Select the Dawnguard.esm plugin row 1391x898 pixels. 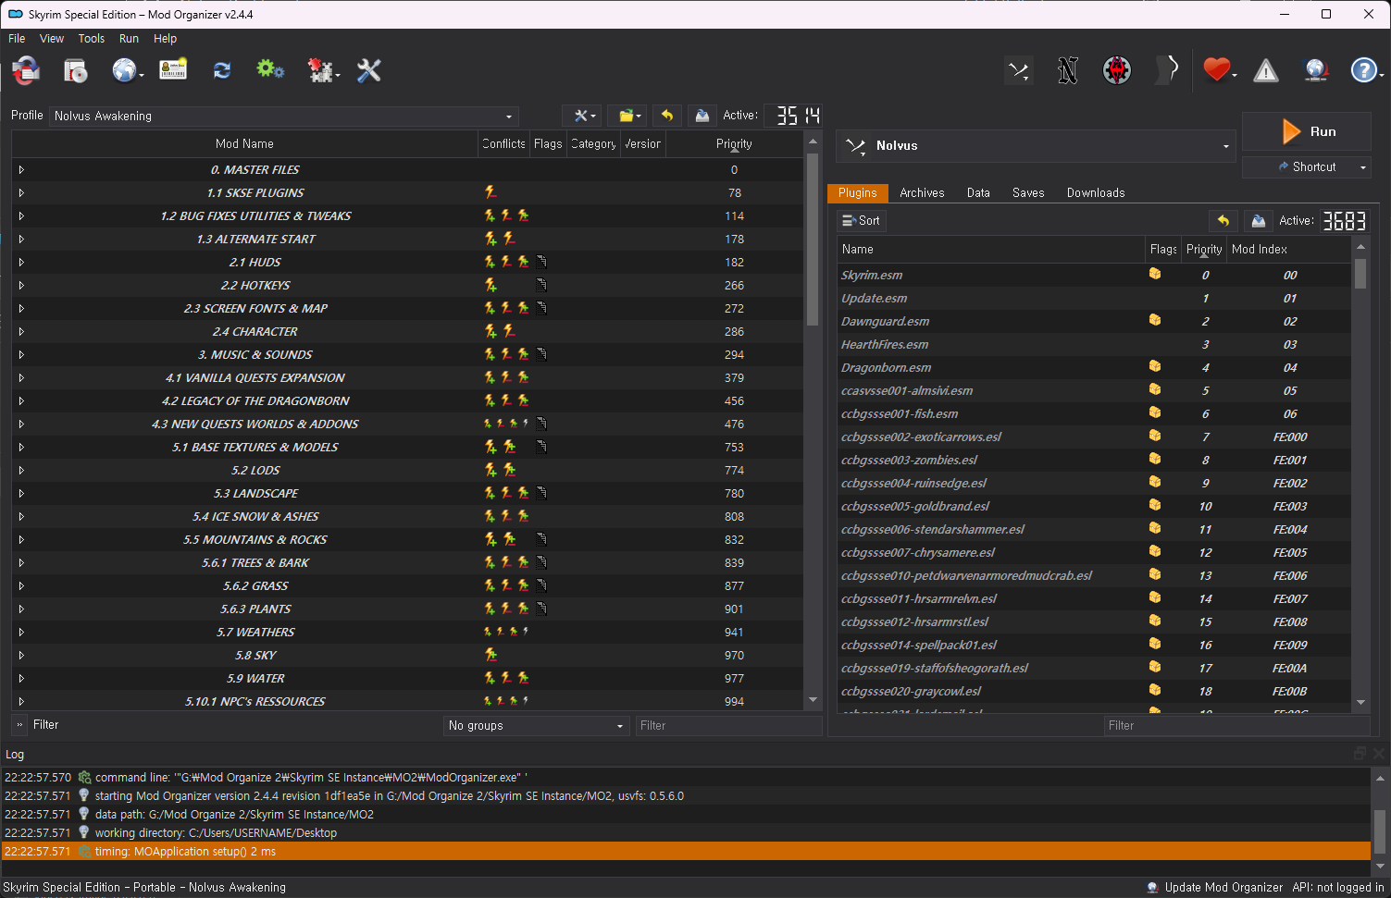pyautogui.click(x=1094, y=321)
